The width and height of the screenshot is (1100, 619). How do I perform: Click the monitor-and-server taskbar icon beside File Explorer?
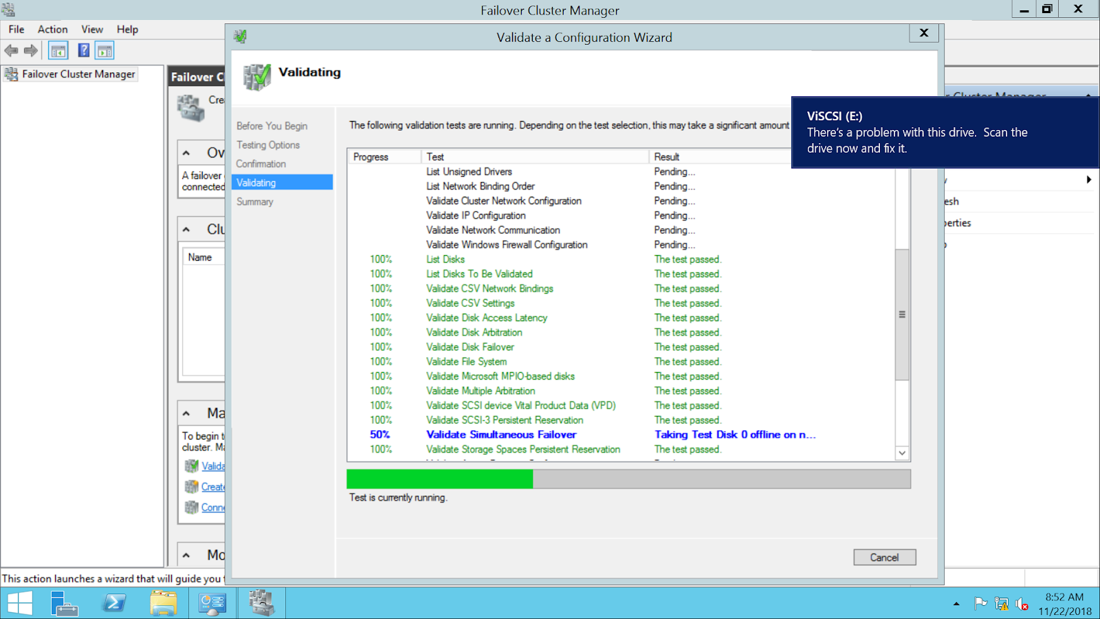point(212,604)
